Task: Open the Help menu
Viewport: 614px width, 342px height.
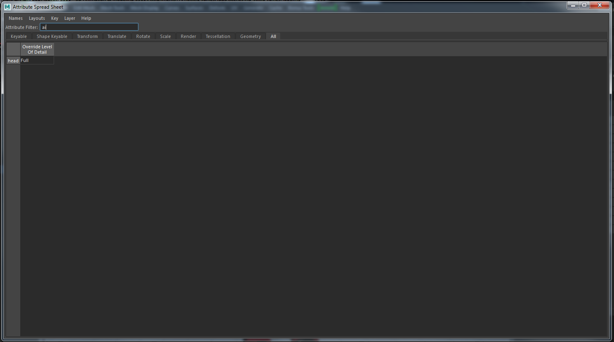Action: 86,18
